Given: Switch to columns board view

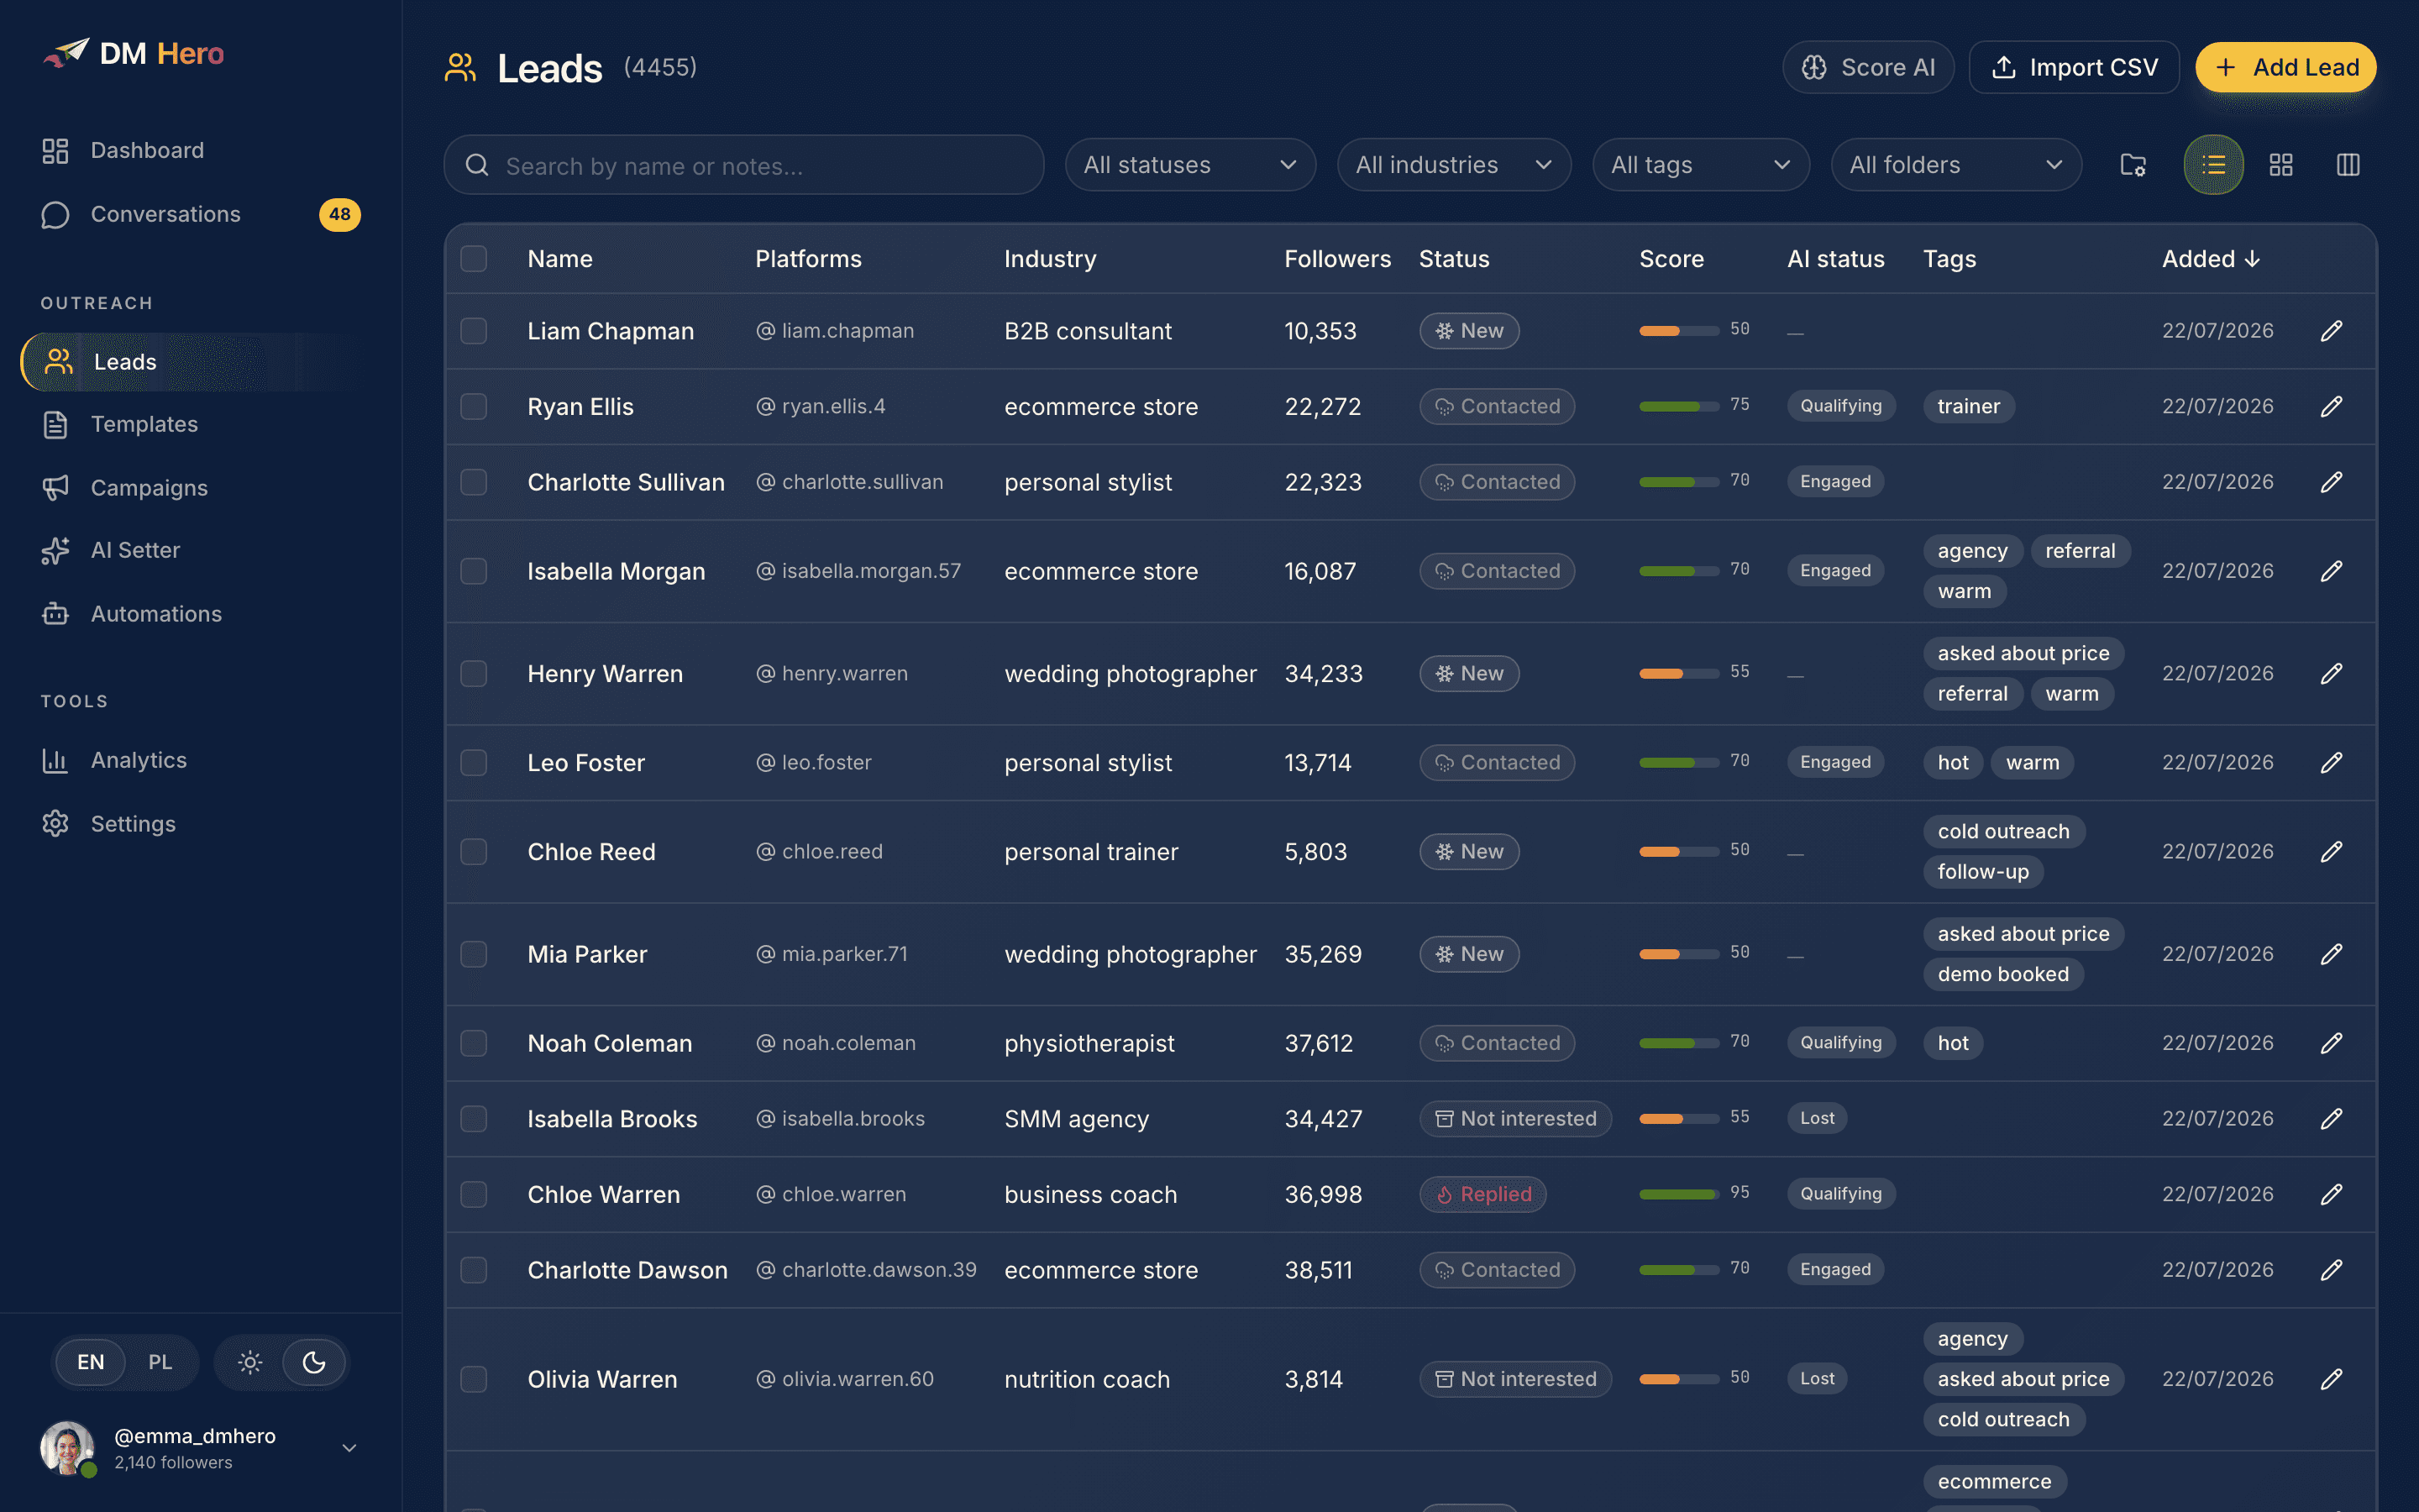Looking at the screenshot, I should coord(2348,165).
